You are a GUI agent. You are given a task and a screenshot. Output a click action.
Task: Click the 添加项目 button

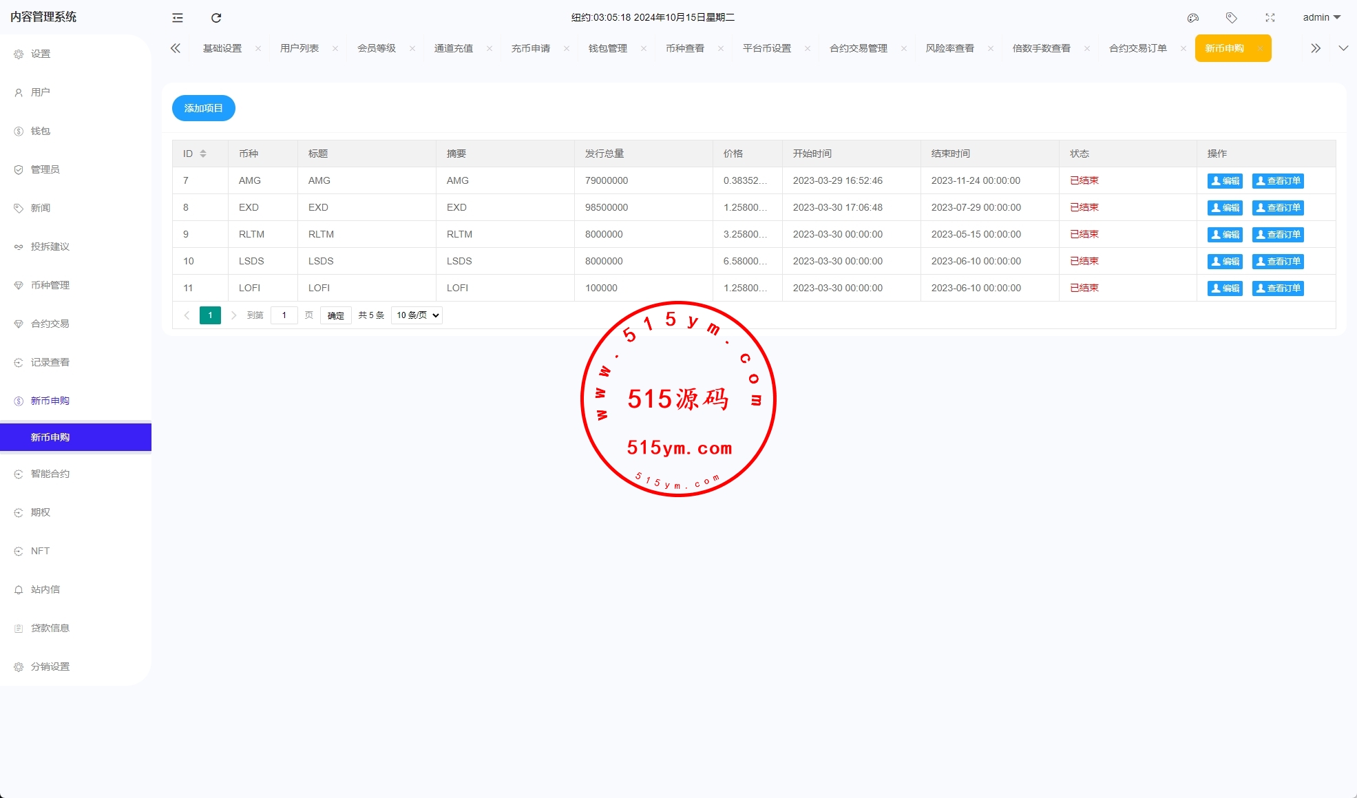[x=203, y=108]
